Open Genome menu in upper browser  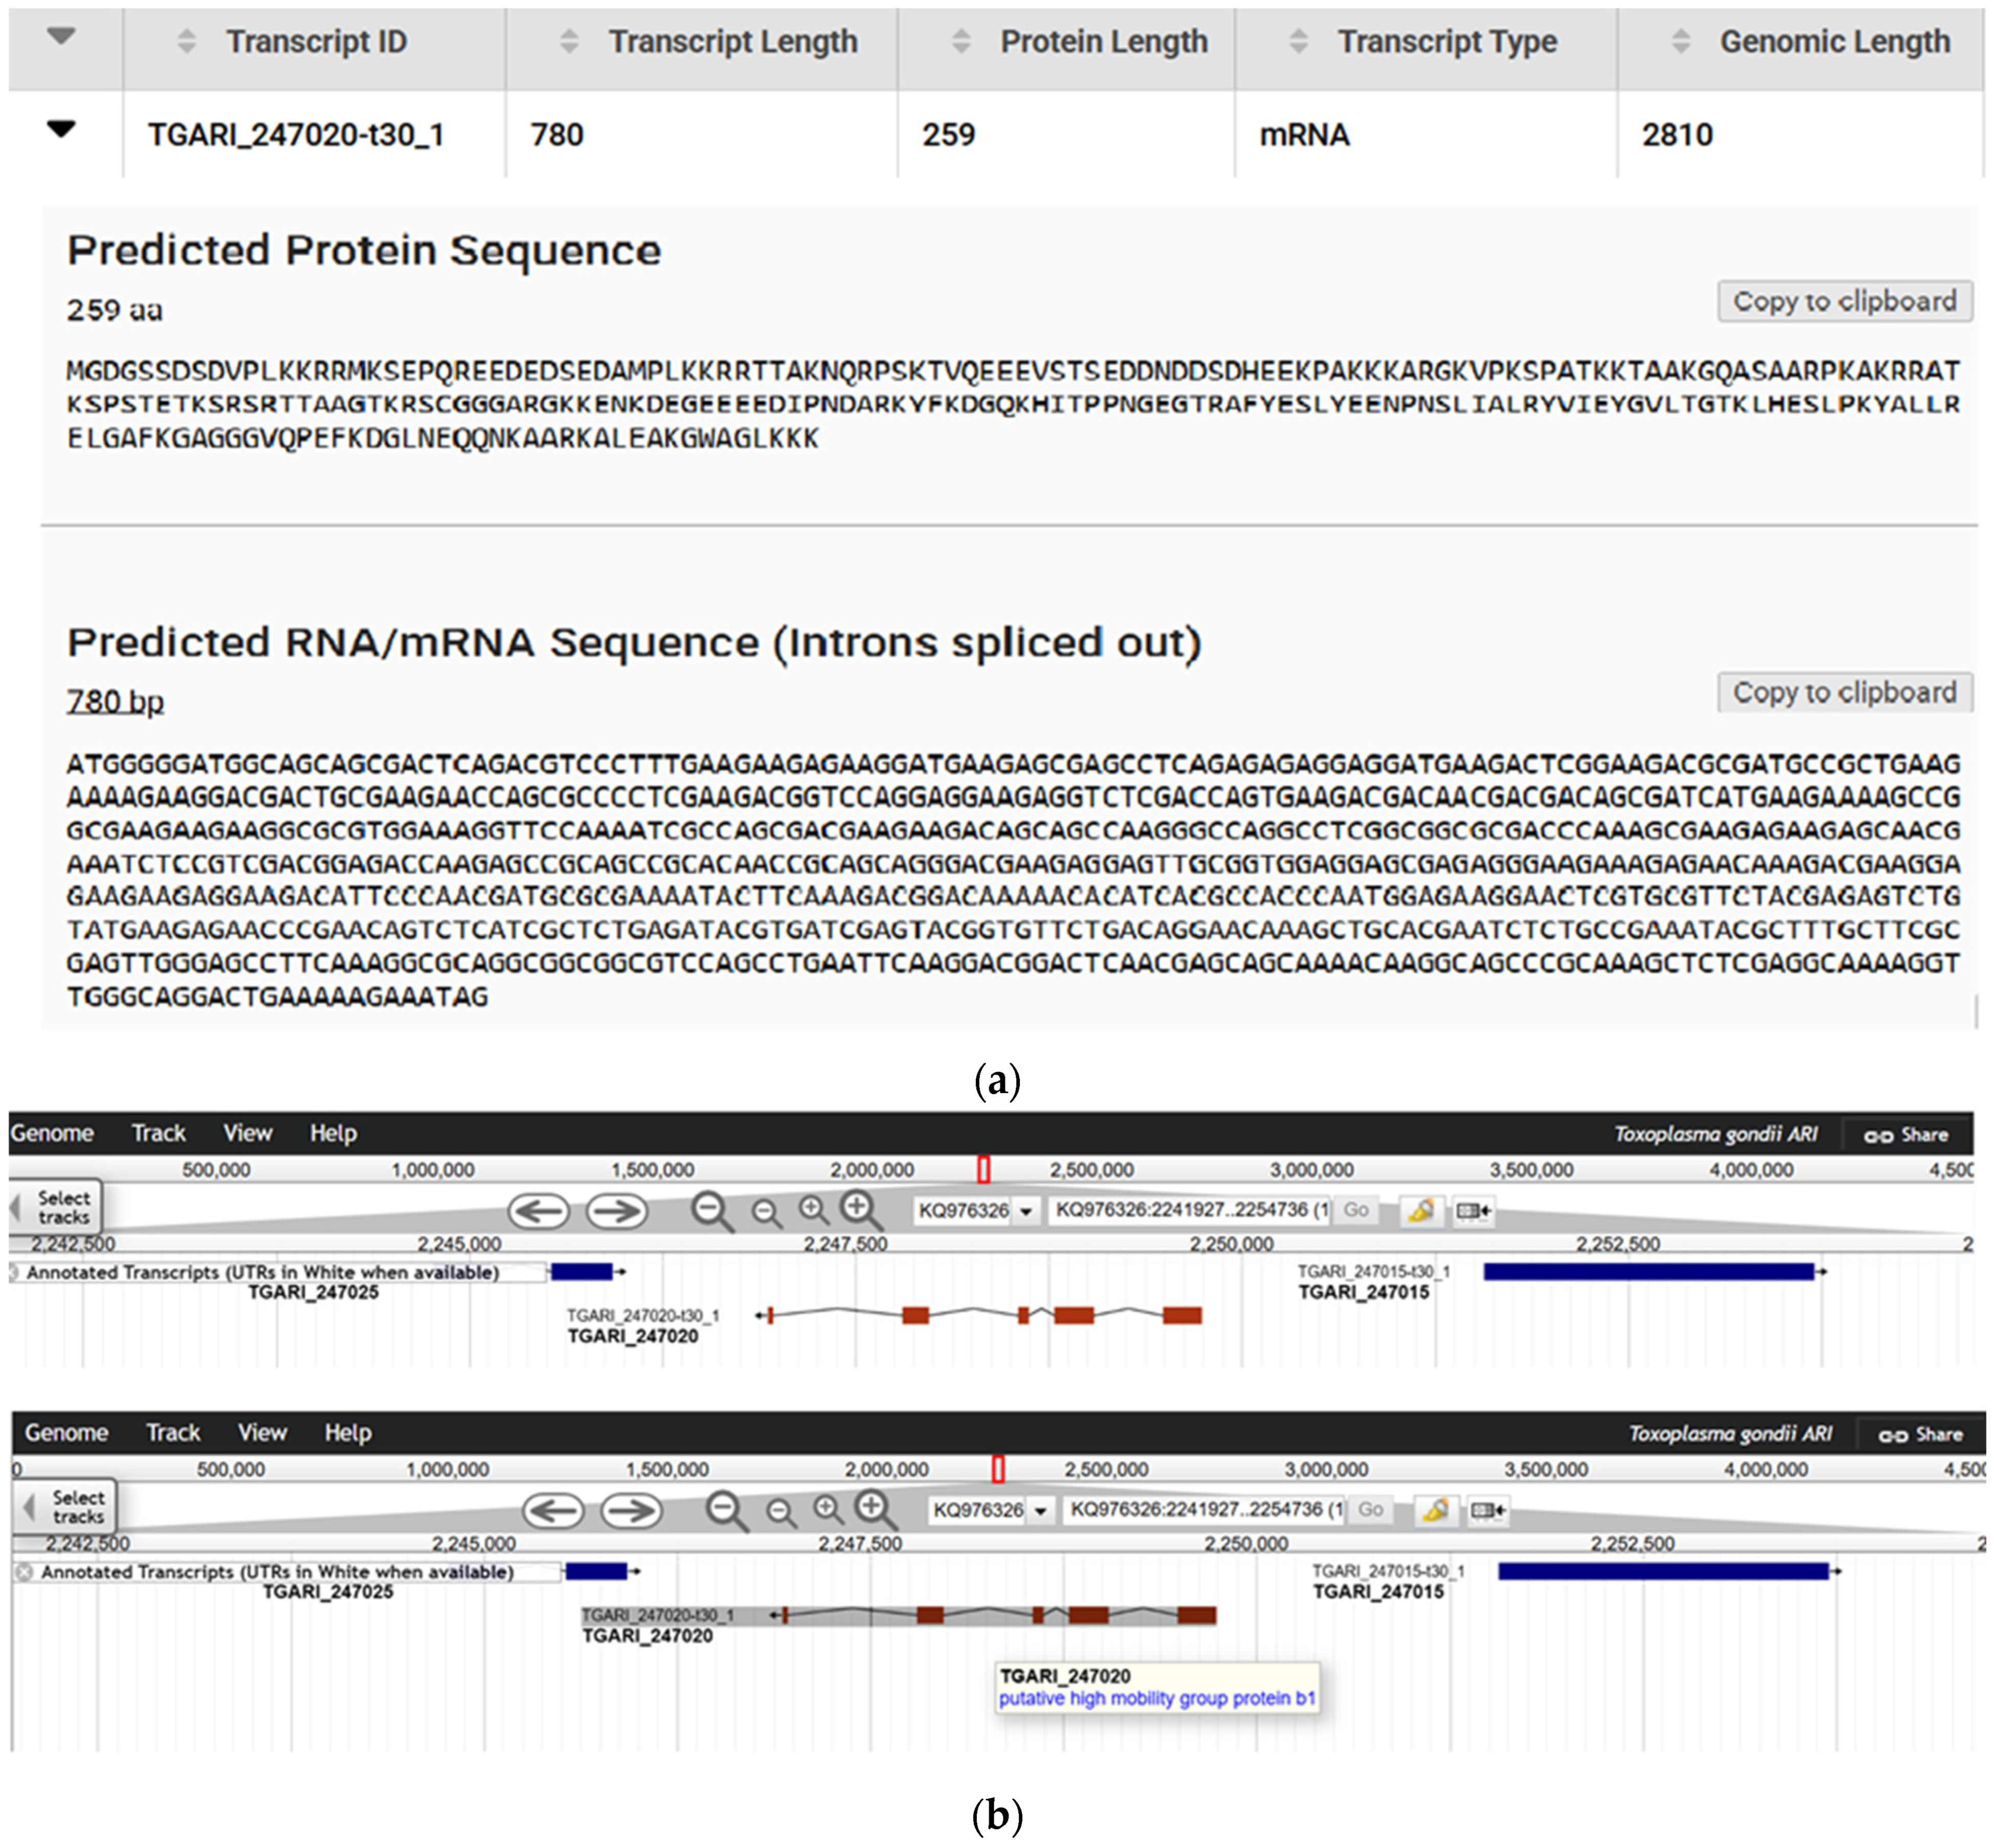(52, 1133)
